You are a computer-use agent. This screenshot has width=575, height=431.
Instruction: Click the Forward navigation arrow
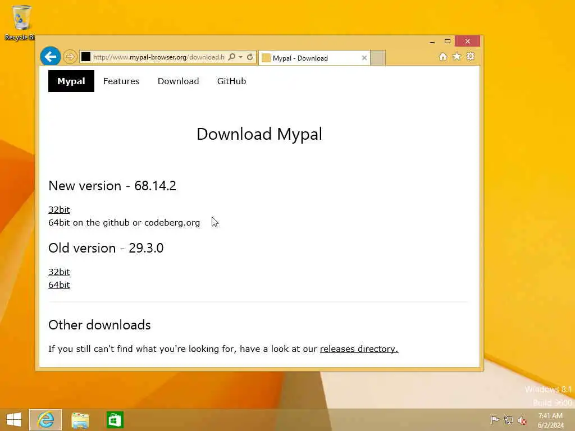click(x=70, y=57)
